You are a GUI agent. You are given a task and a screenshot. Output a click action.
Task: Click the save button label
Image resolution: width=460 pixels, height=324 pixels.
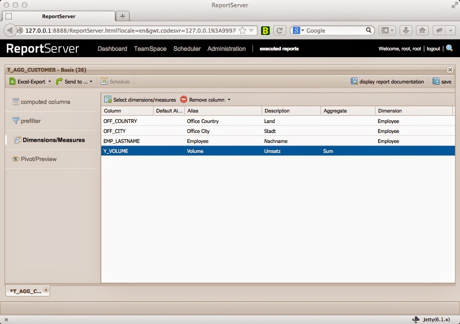tap(446, 82)
